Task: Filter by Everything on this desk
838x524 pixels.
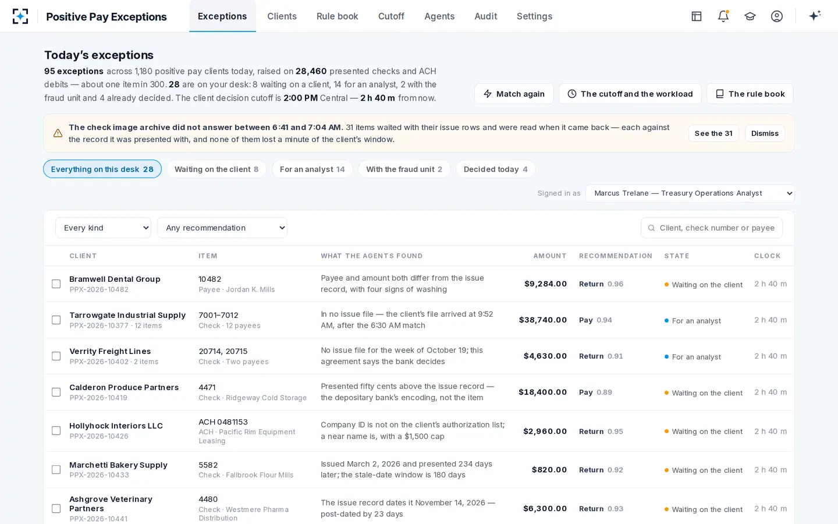Action: (x=102, y=169)
